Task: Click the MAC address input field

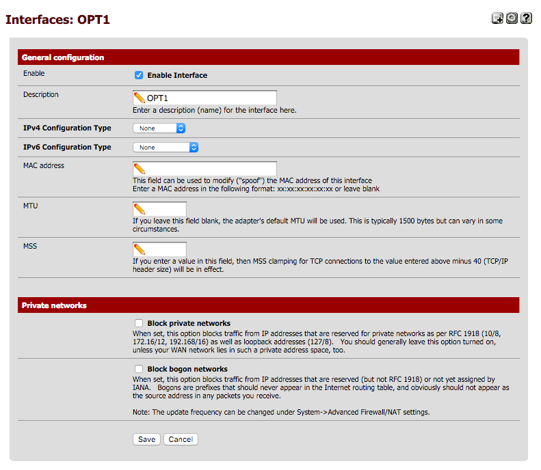Action: [204, 169]
